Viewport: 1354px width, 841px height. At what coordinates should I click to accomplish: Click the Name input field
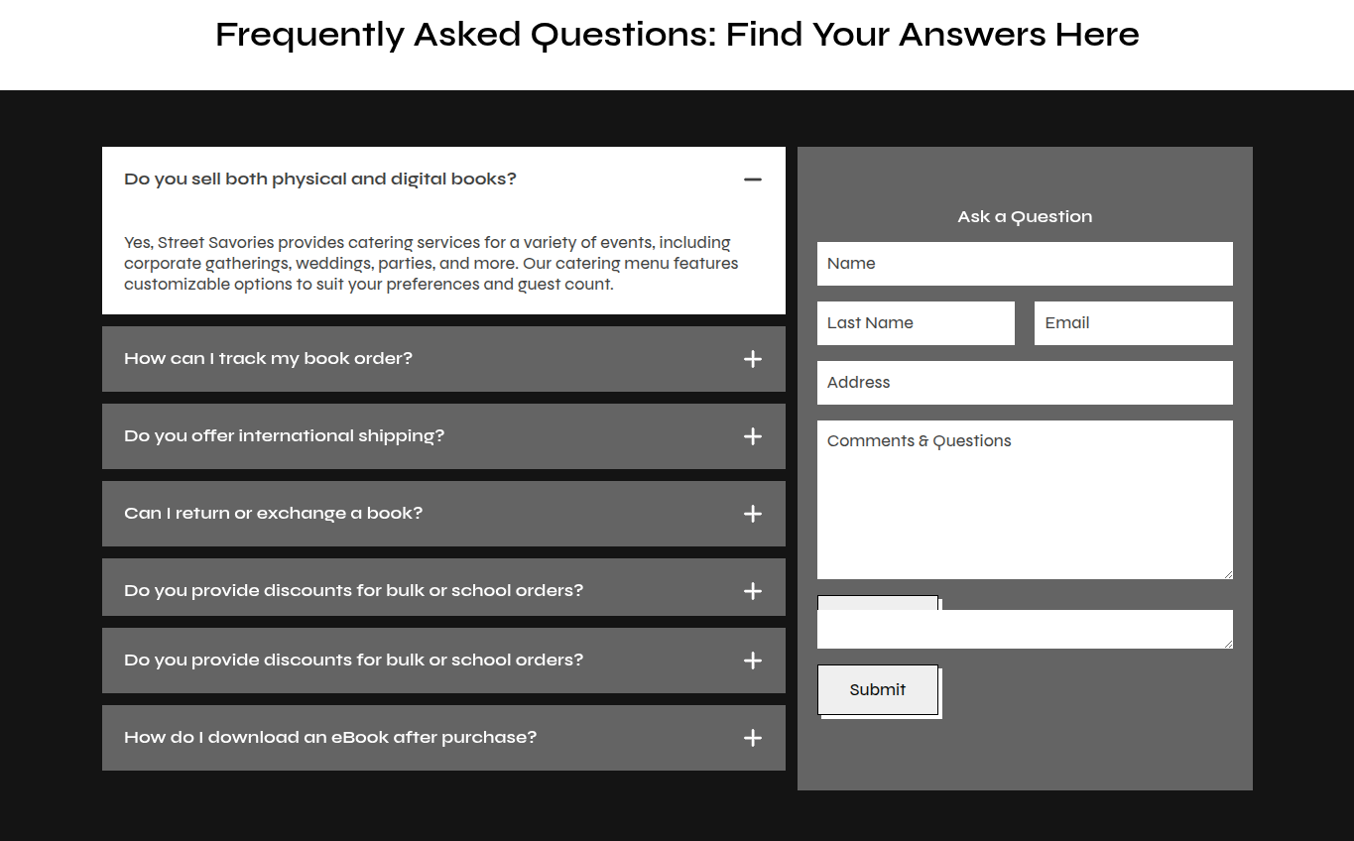[1025, 264]
